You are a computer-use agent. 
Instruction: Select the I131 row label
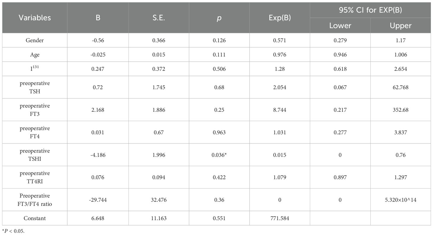tap(35, 69)
